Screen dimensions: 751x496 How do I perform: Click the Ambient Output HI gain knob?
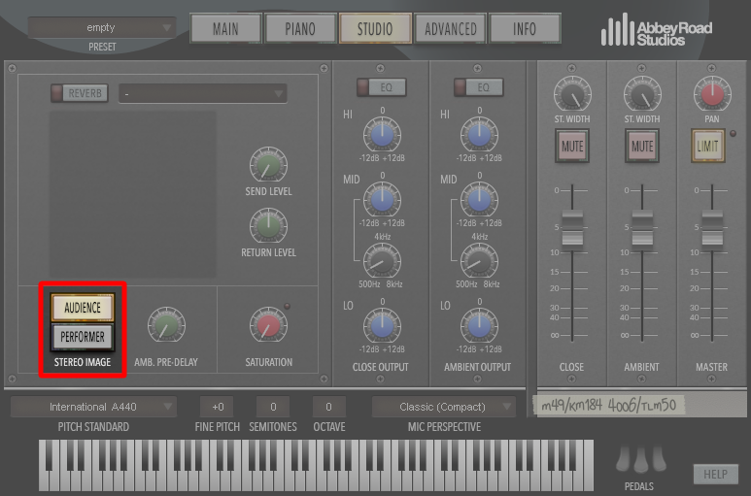479,135
